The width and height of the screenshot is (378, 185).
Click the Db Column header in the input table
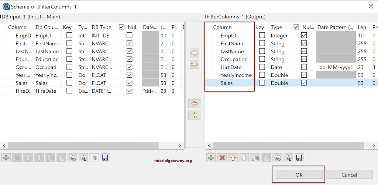pyautogui.click(x=48, y=27)
